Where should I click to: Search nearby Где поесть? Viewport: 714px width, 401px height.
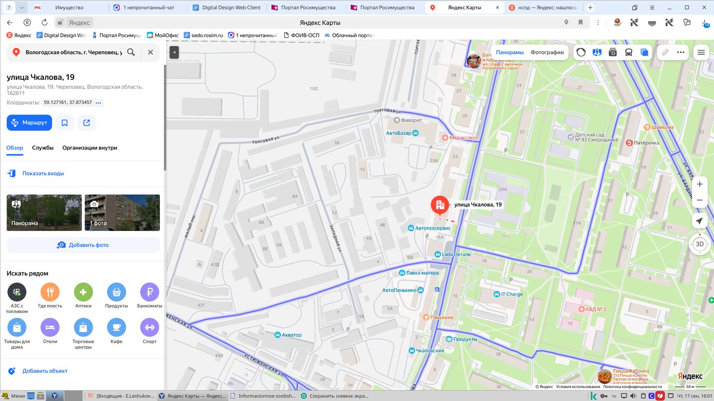(x=50, y=292)
